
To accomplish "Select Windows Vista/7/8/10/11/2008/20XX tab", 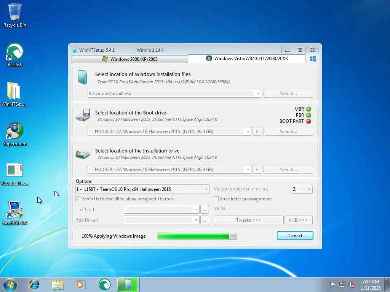I will click(x=246, y=59).
